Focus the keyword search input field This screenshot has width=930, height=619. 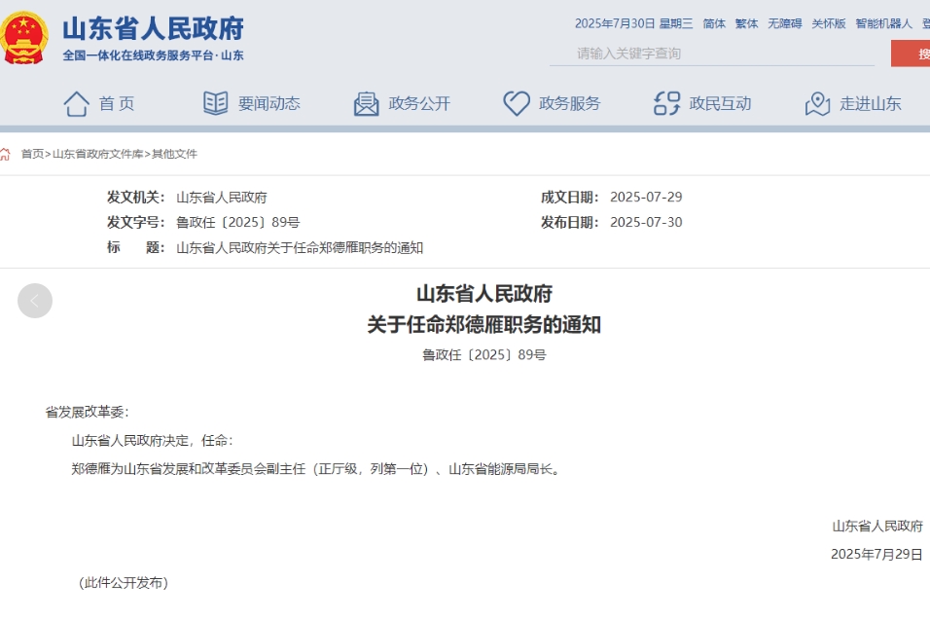pyautogui.click(x=710, y=54)
